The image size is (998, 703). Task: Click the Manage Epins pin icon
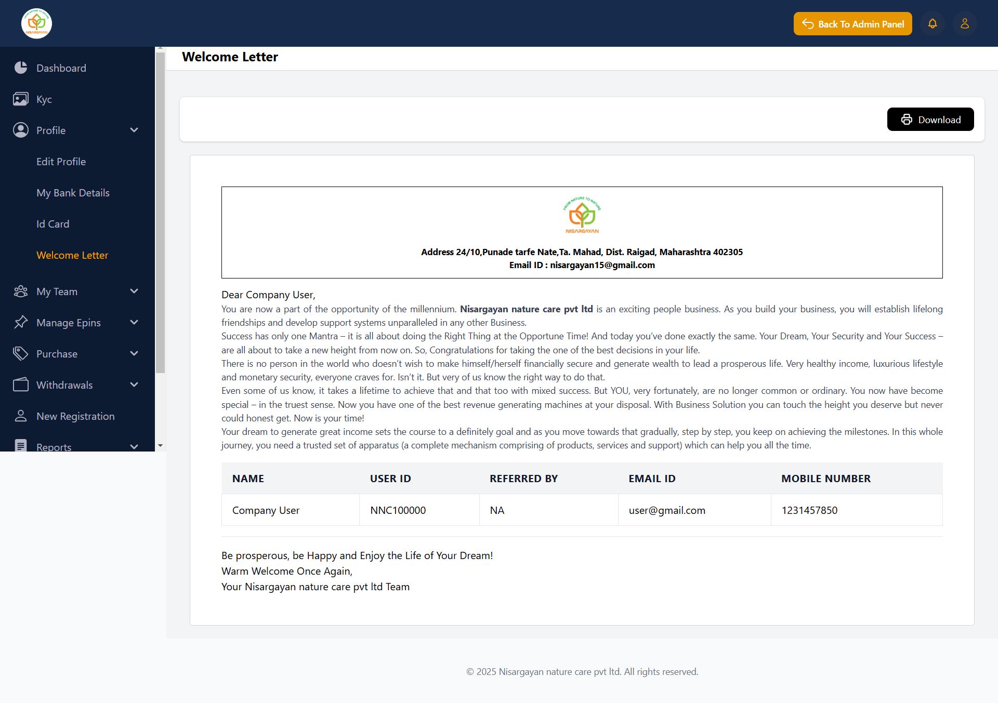point(21,322)
